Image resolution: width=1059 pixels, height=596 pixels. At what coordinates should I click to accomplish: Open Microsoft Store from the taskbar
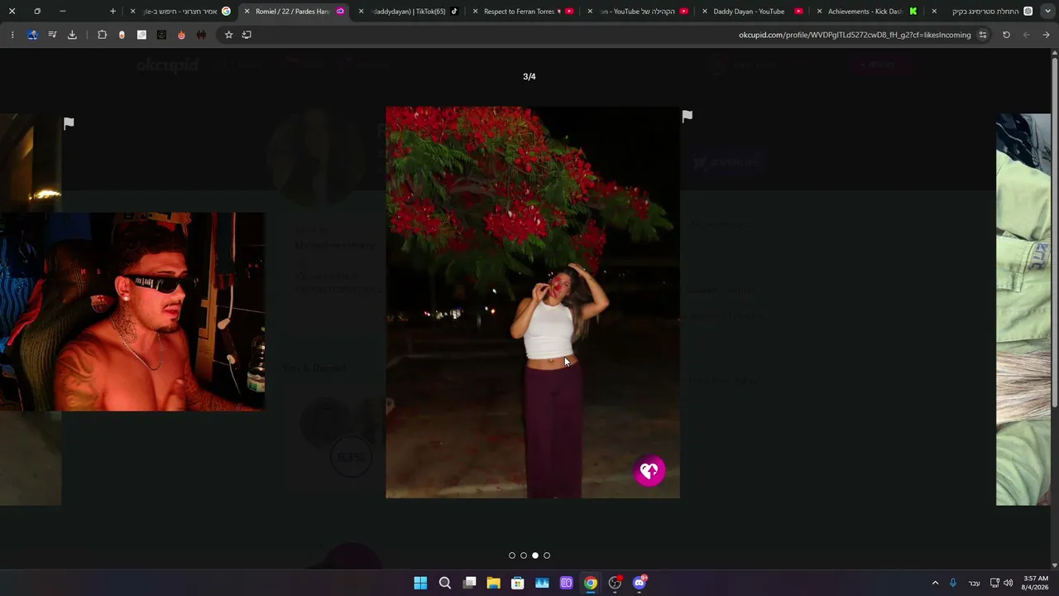(518, 583)
